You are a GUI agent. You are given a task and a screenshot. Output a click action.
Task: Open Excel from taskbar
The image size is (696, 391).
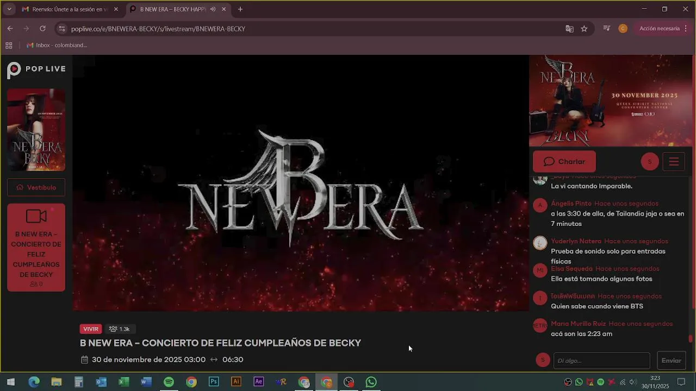(124, 382)
